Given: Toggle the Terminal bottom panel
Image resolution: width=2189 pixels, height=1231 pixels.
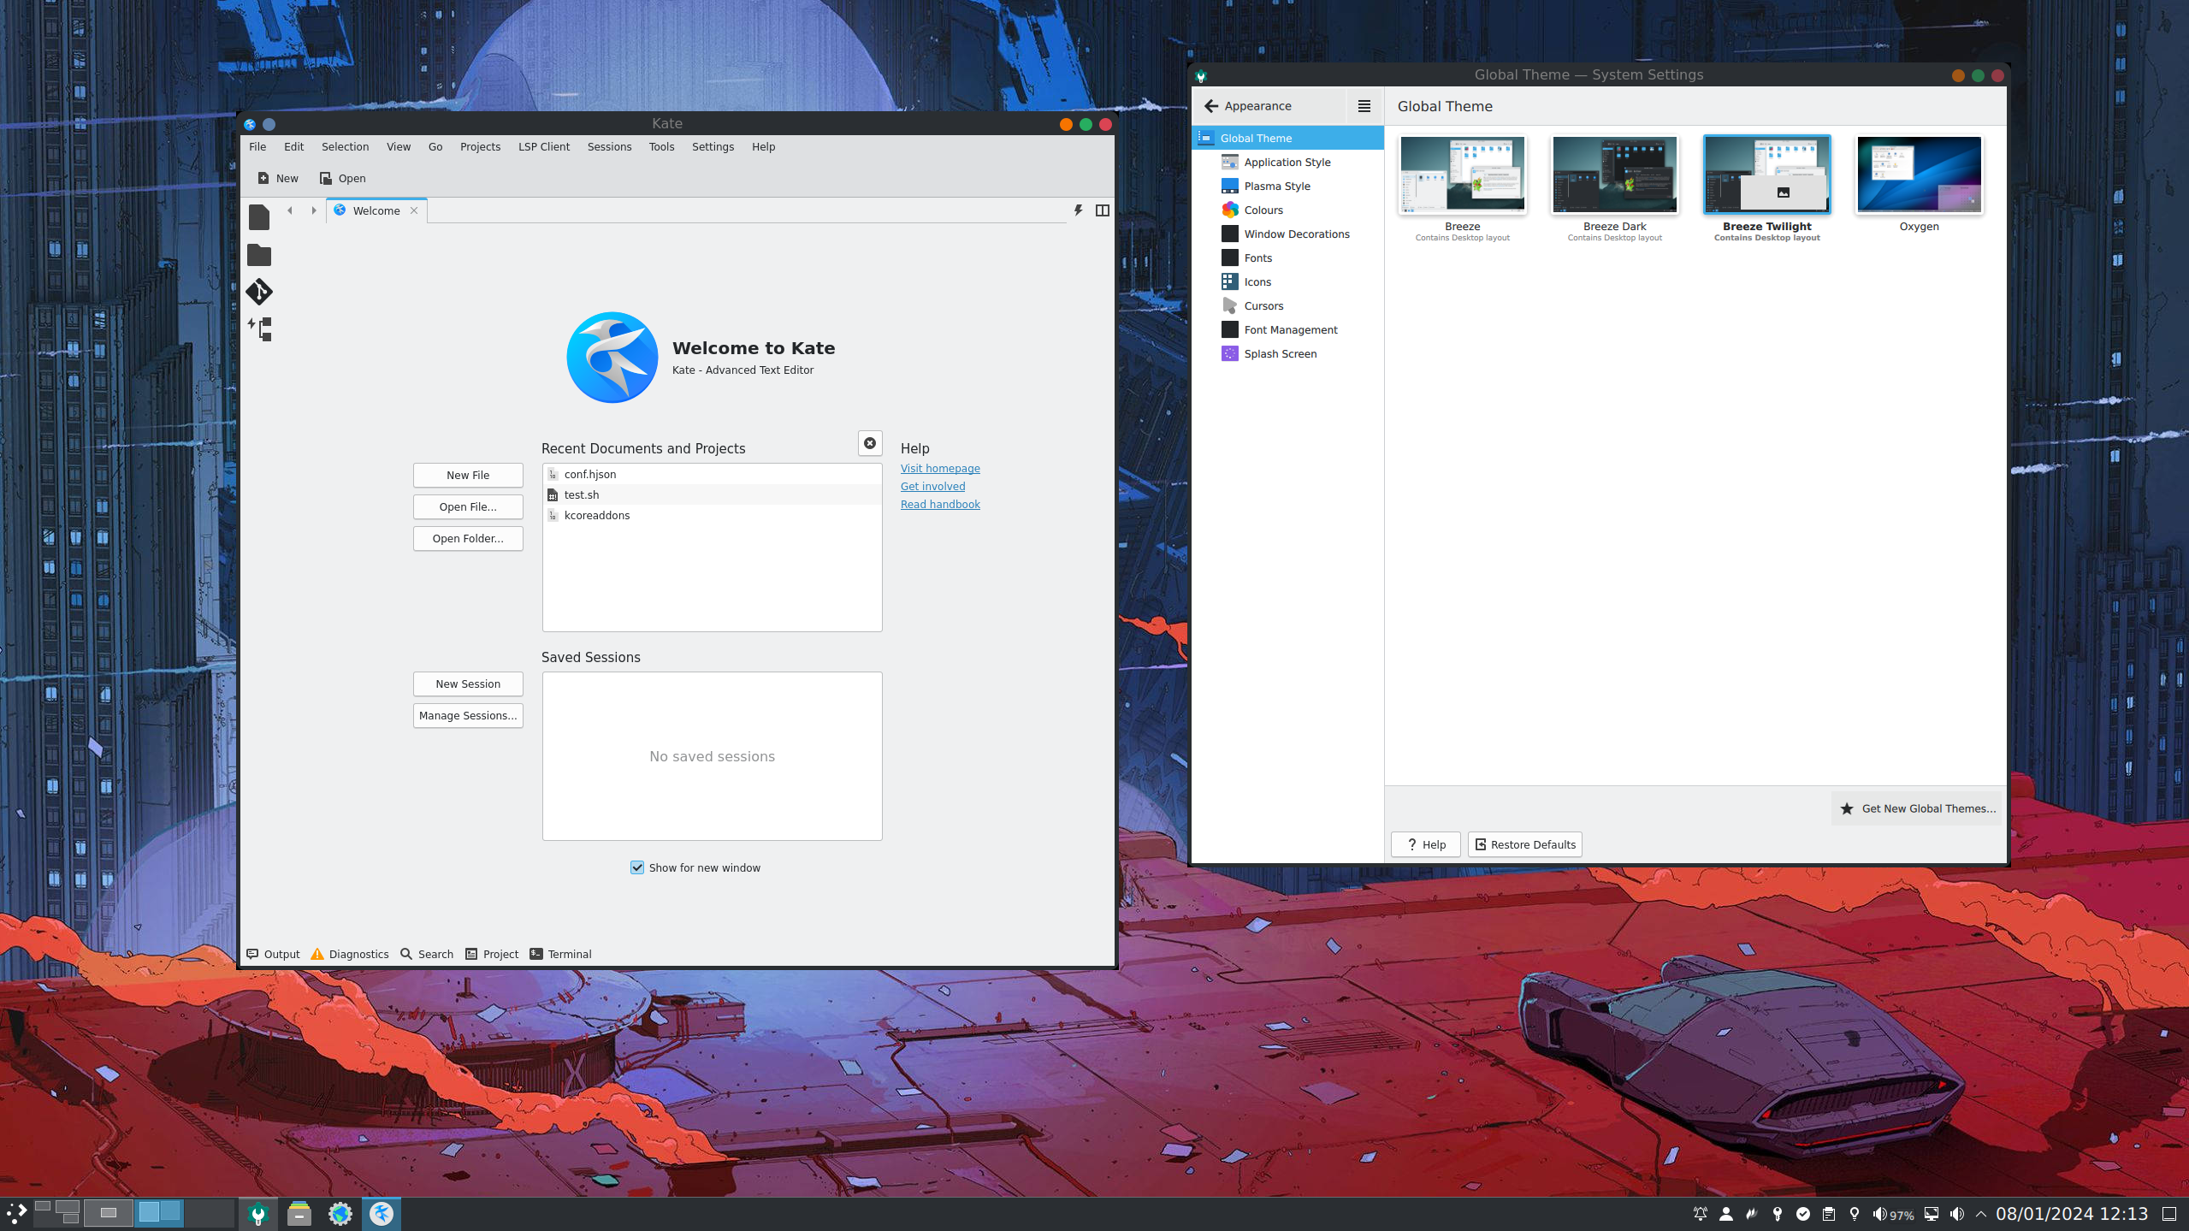Looking at the screenshot, I should tap(560, 954).
